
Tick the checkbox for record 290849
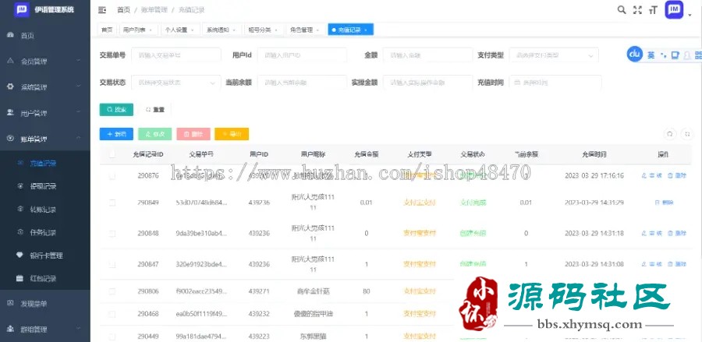click(112, 203)
